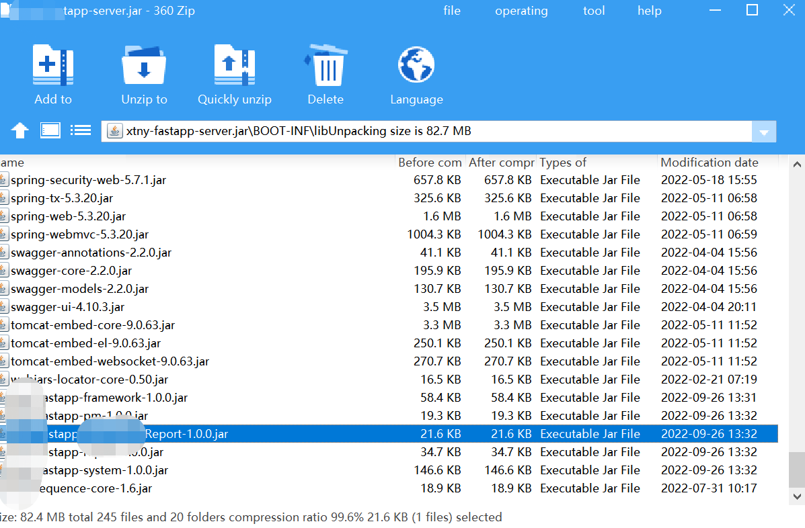
Task: Click file icon of tomcat-embed-core-9.0.63.jar
Action: click(4, 325)
